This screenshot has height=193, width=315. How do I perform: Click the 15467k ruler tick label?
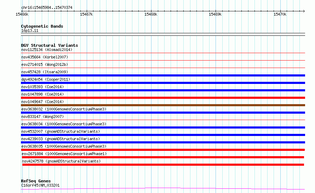86,14
